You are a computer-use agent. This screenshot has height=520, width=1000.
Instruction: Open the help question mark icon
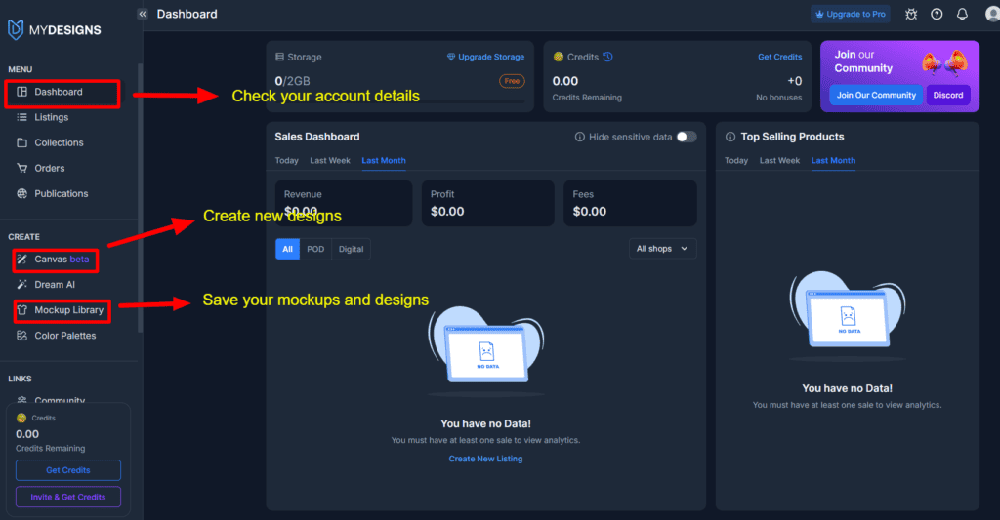[937, 15]
